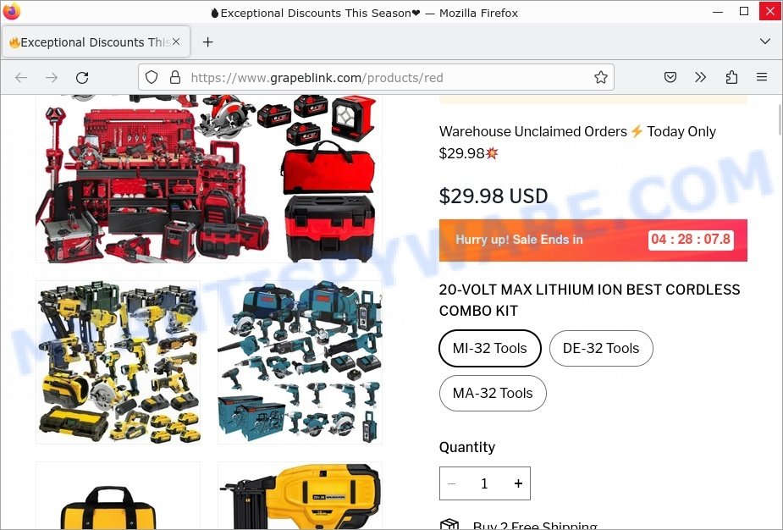Open the Firefox hamburger application menu
The image size is (783, 530).
762,77
